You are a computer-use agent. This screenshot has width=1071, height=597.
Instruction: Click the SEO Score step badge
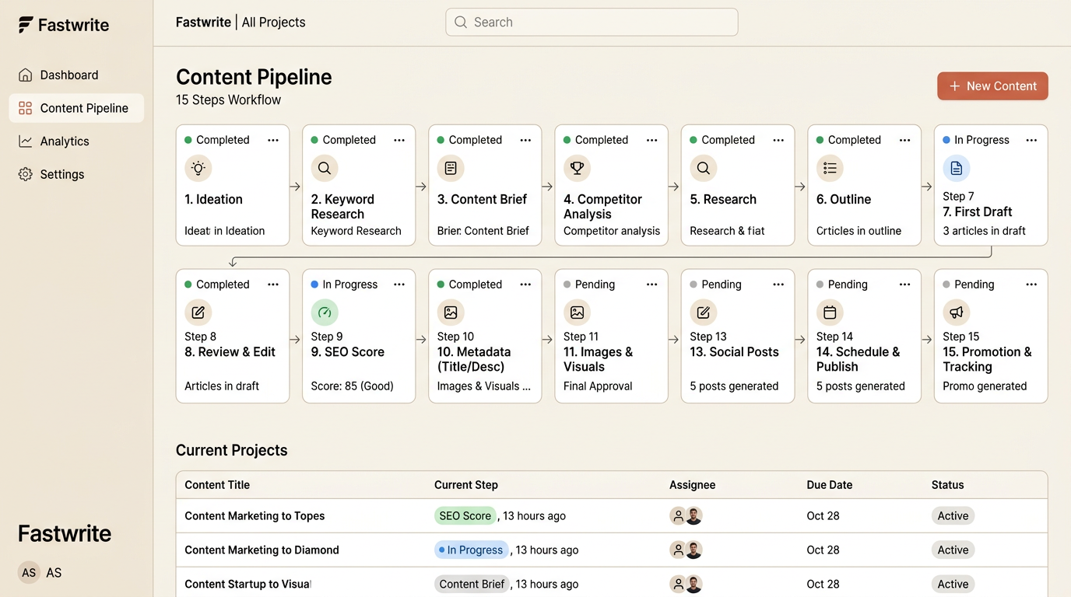tap(465, 516)
